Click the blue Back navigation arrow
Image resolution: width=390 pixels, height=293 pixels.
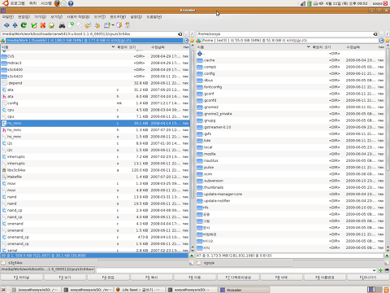[x=6, y=25]
